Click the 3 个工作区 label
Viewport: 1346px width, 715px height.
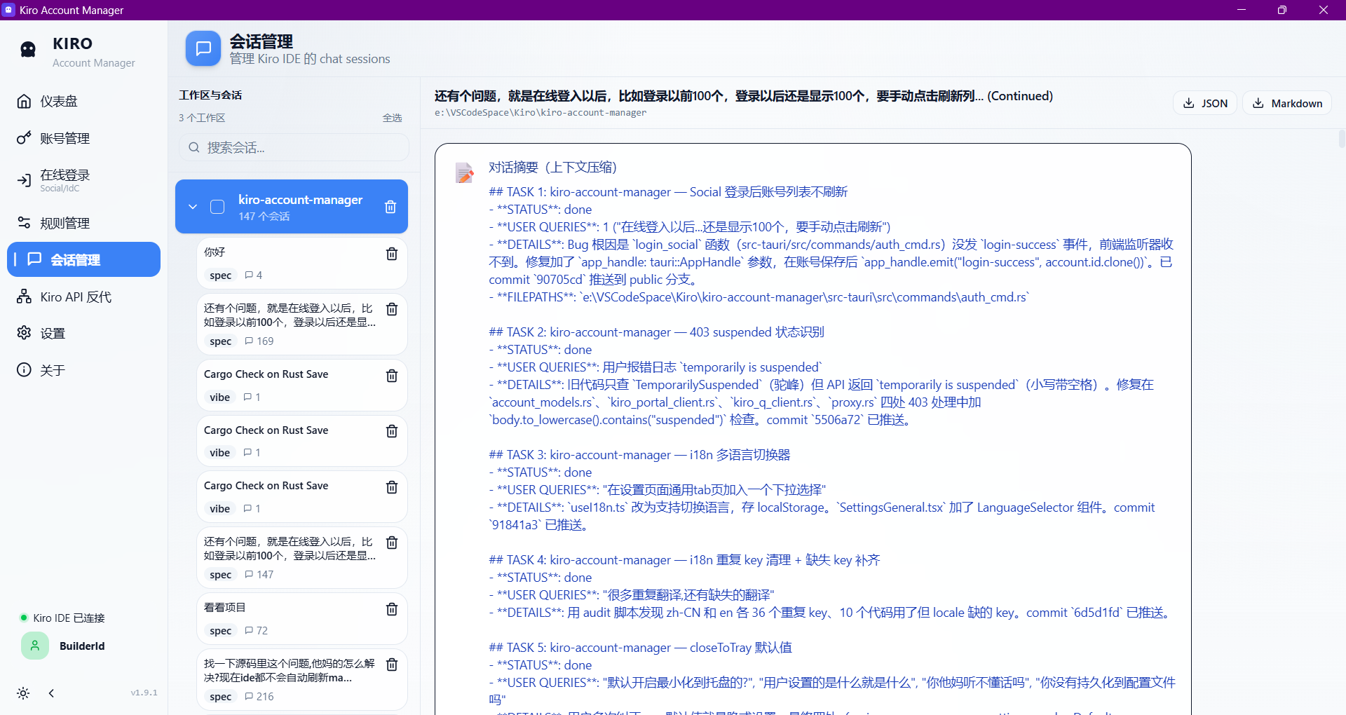point(202,118)
